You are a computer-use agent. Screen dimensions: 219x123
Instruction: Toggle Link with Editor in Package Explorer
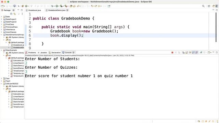(x=14, y=14)
